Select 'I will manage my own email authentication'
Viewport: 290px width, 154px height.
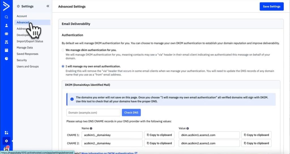[x=63, y=66]
